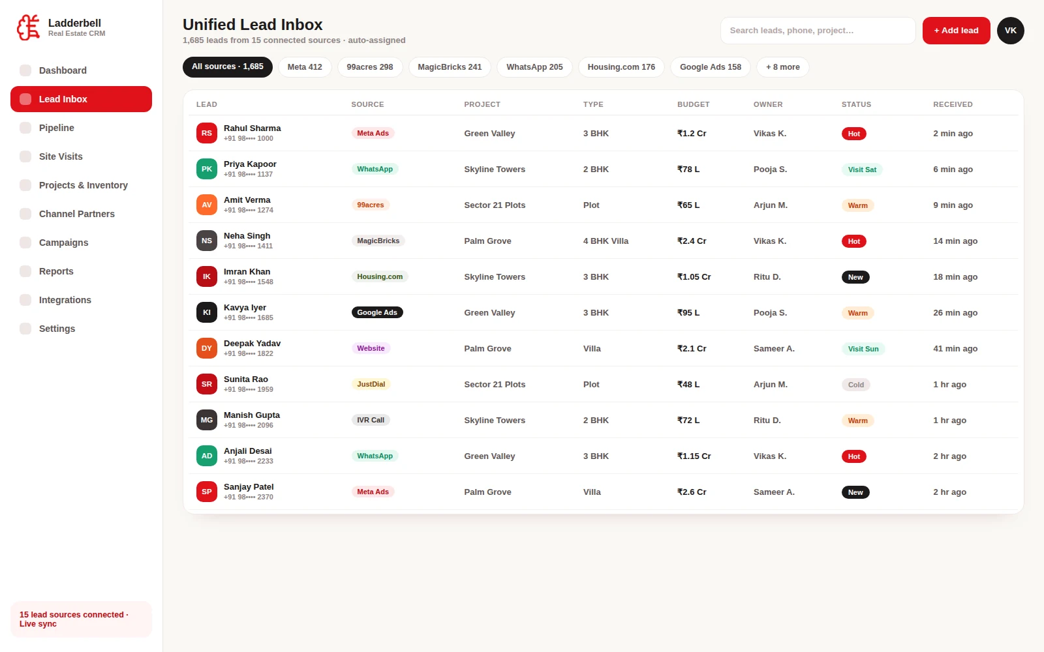Click Priya Kapoor's Visit Sat status badge
1044x652 pixels.
862,170
